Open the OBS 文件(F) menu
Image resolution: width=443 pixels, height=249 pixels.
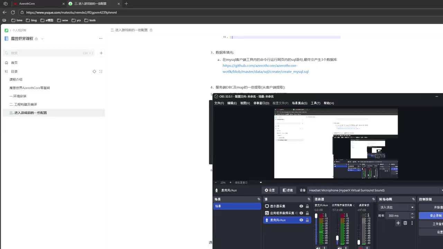pyautogui.click(x=219, y=103)
